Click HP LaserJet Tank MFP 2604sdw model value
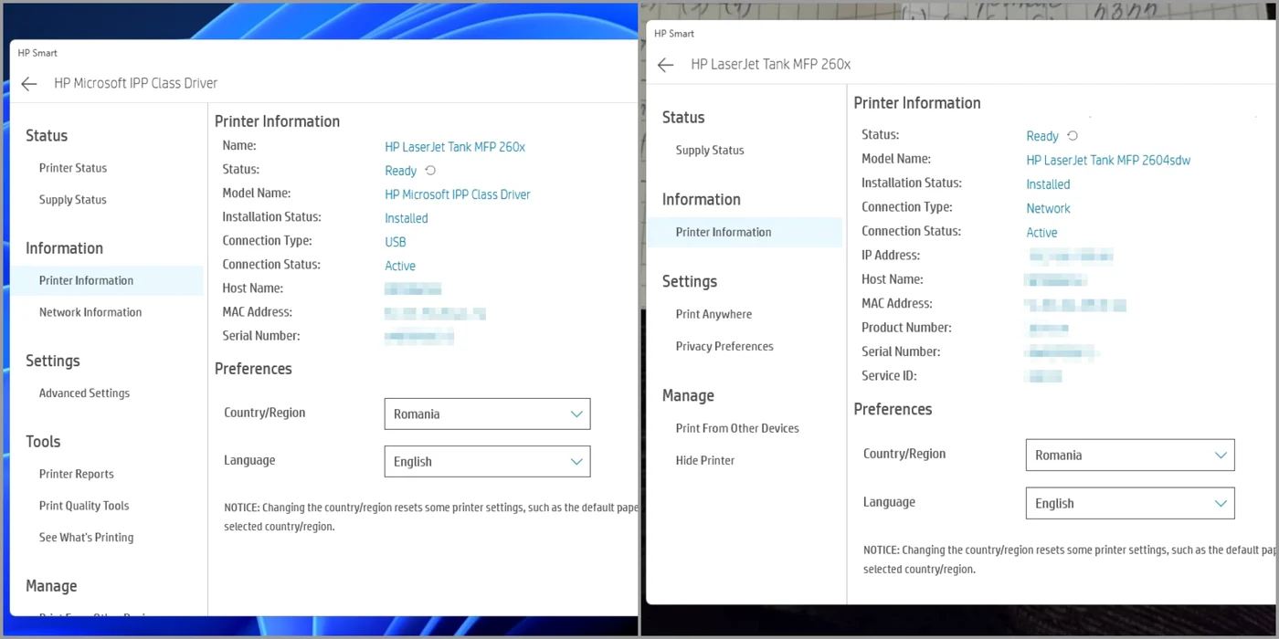This screenshot has height=639, width=1279. (x=1108, y=160)
